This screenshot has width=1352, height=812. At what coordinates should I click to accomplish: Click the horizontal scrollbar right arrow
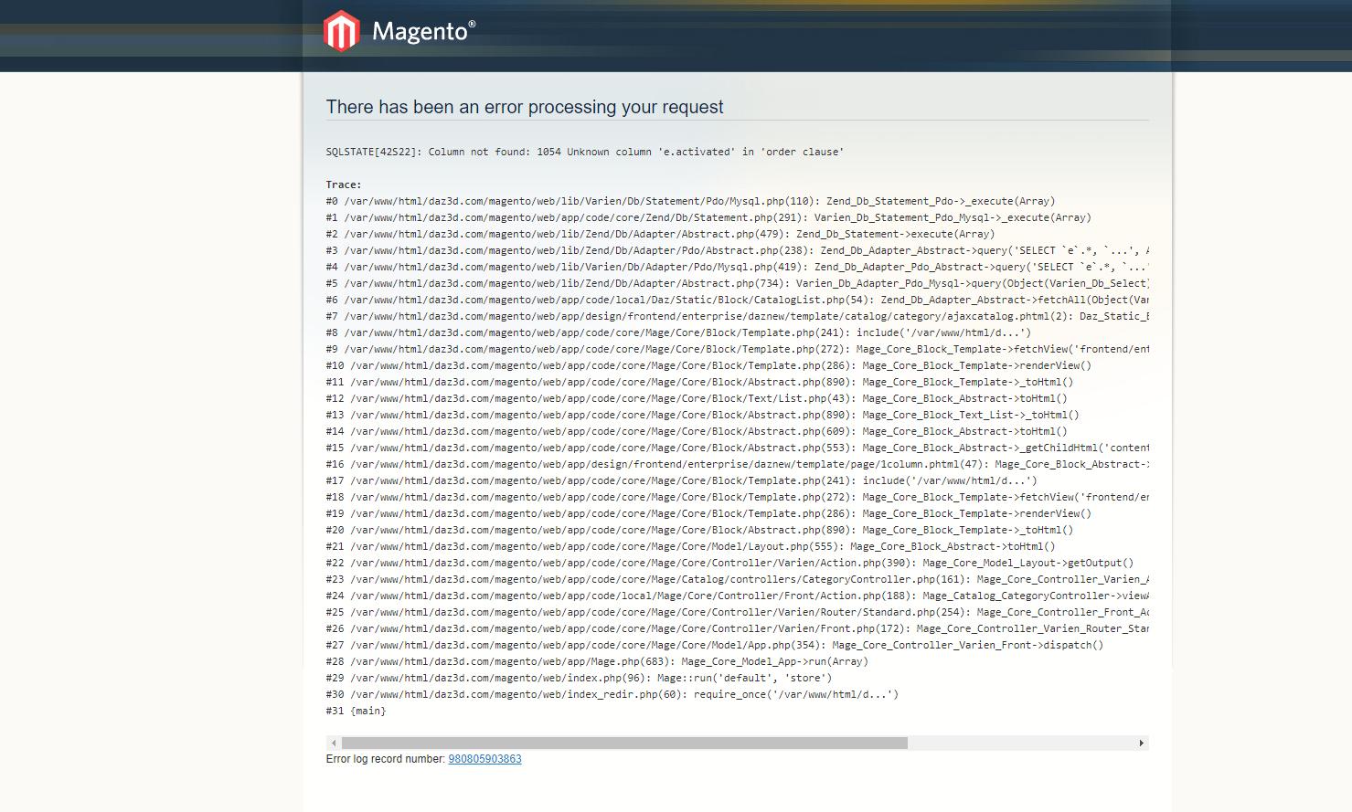(1141, 743)
